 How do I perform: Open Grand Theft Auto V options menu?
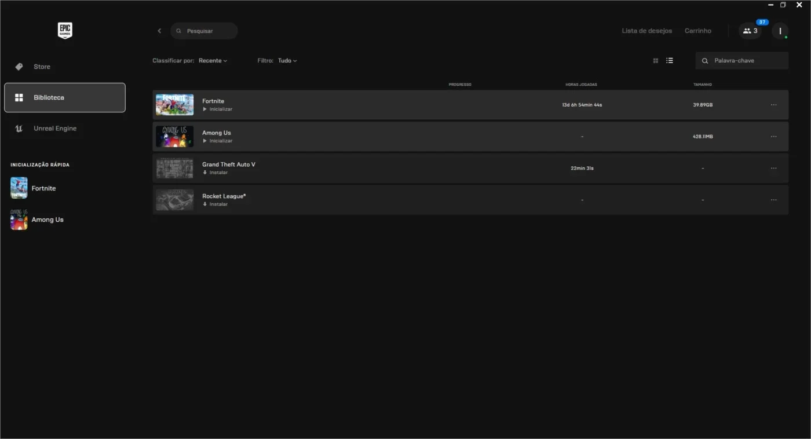774,168
